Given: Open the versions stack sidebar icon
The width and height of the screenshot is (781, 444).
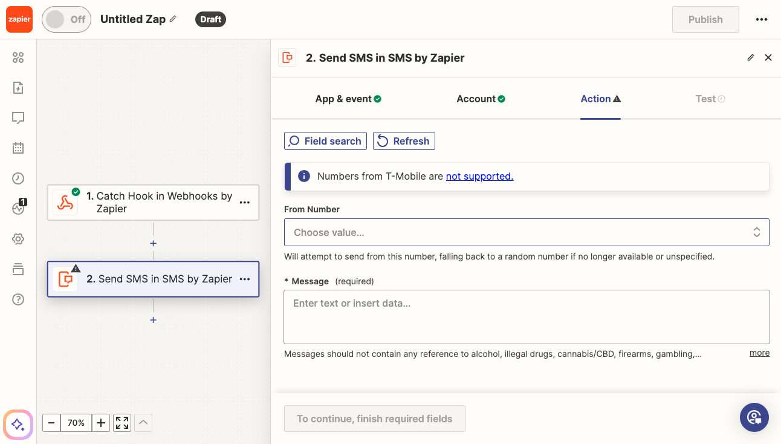Looking at the screenshot, I should click(x=18, y=269).
